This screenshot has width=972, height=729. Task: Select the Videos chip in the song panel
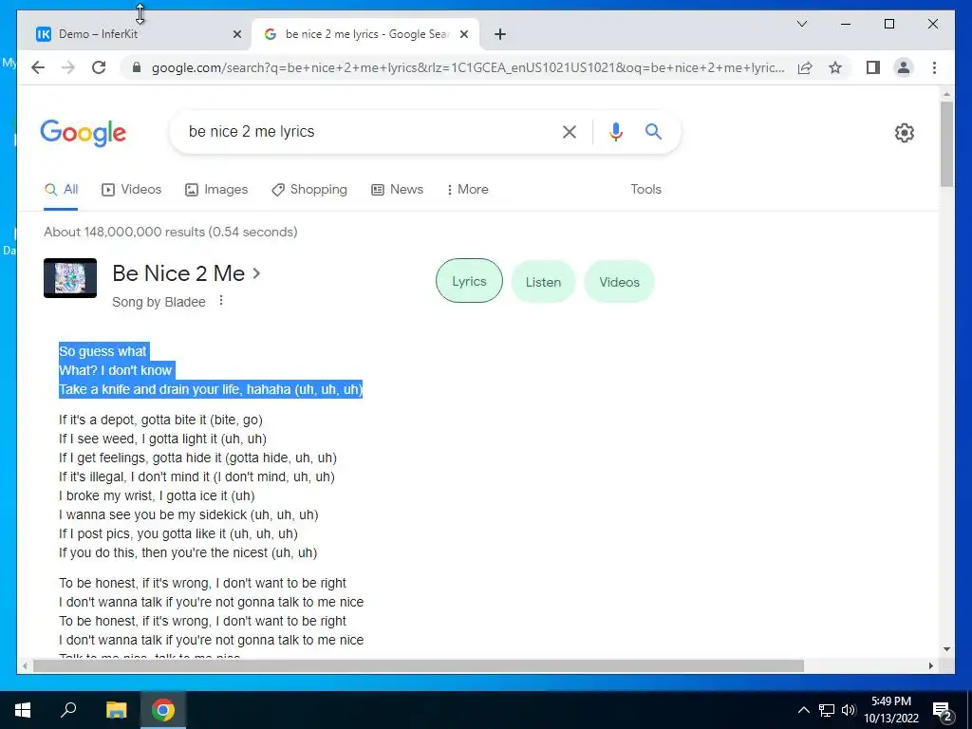coord(619,282)
